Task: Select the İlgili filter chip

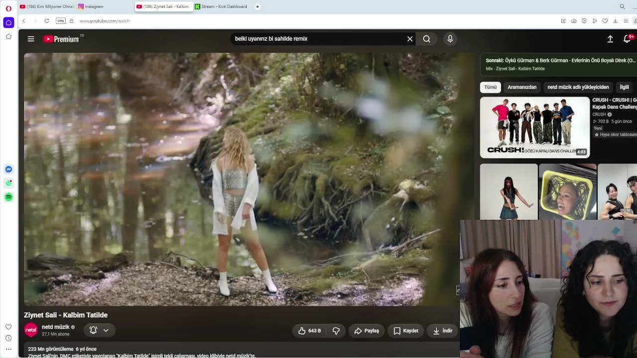Action: (x=624, y=87)
